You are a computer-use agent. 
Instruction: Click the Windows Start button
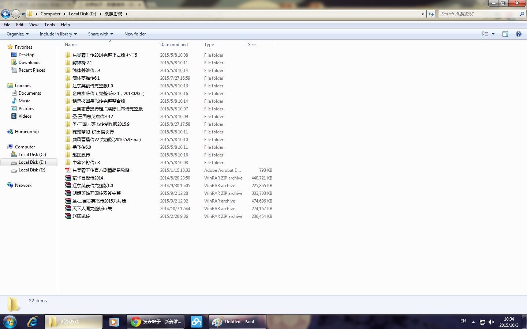(x=10, y=322)
